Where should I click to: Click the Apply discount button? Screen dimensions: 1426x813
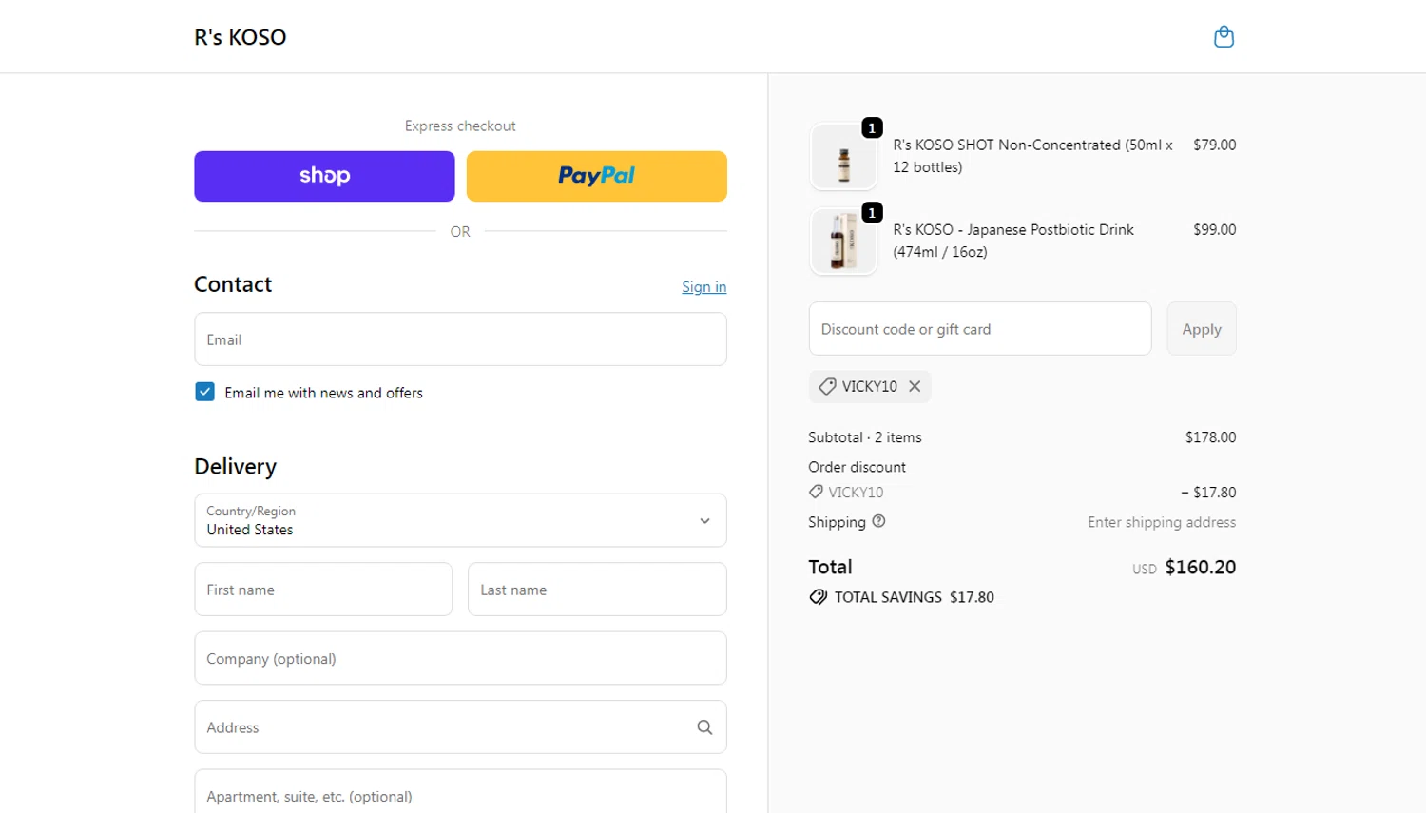1202,329
